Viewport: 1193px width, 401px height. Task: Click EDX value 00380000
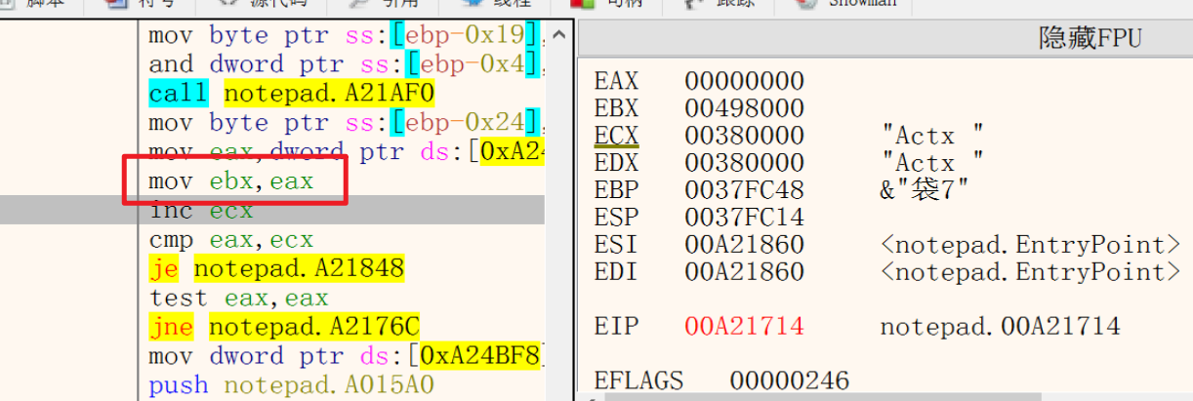tap(744, 162)
